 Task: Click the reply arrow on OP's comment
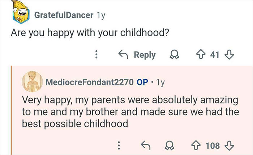[x=145, y=146]
